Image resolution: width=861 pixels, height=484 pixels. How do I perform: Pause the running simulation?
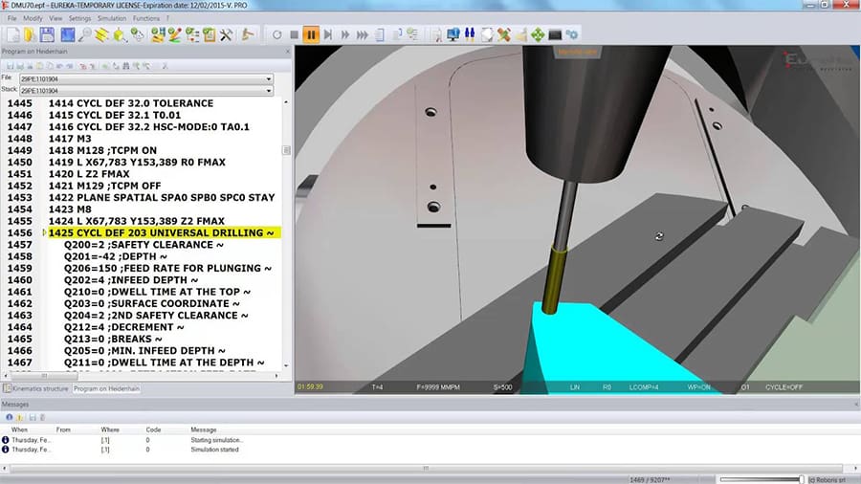pos(311,35)
